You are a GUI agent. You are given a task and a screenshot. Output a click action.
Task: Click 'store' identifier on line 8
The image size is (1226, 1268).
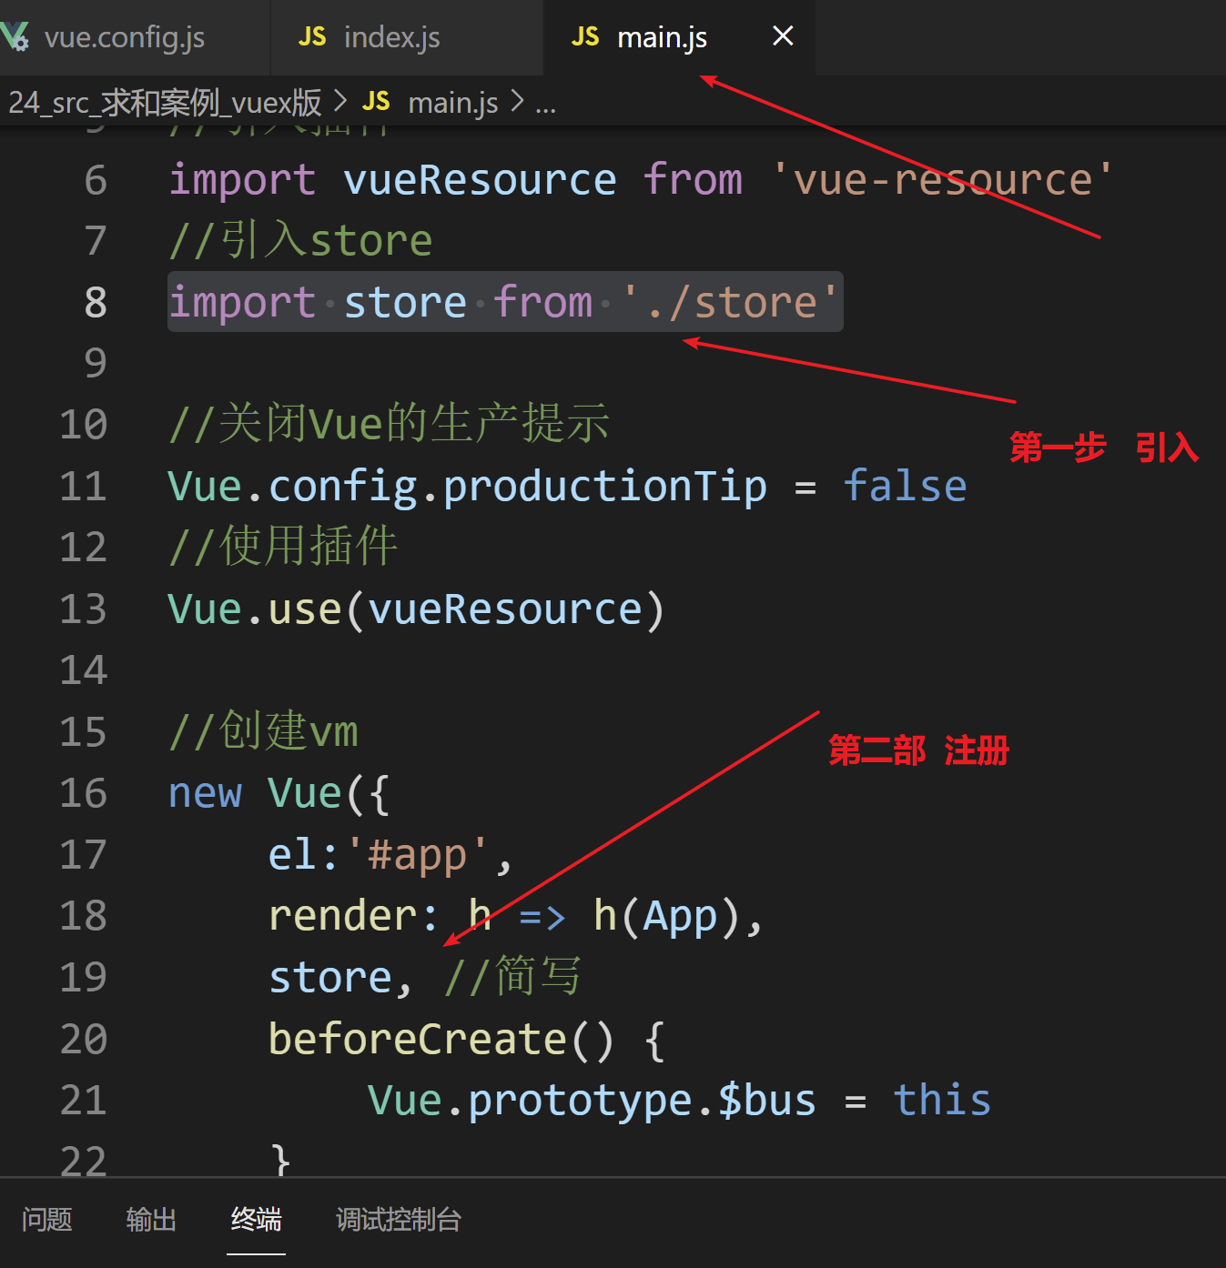click(x=405, y=302)
